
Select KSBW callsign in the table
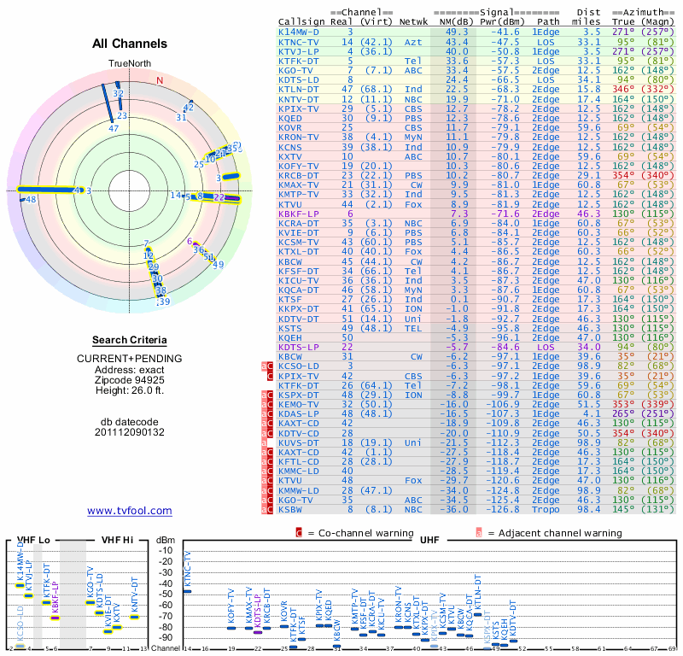[290, 510]
